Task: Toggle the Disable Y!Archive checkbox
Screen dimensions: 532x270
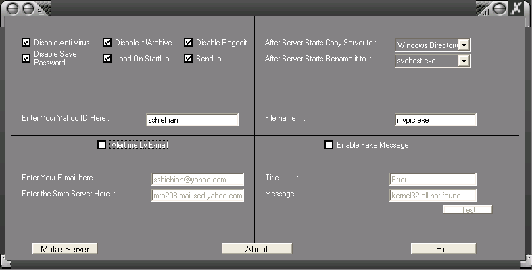Action: pos(107,43)
